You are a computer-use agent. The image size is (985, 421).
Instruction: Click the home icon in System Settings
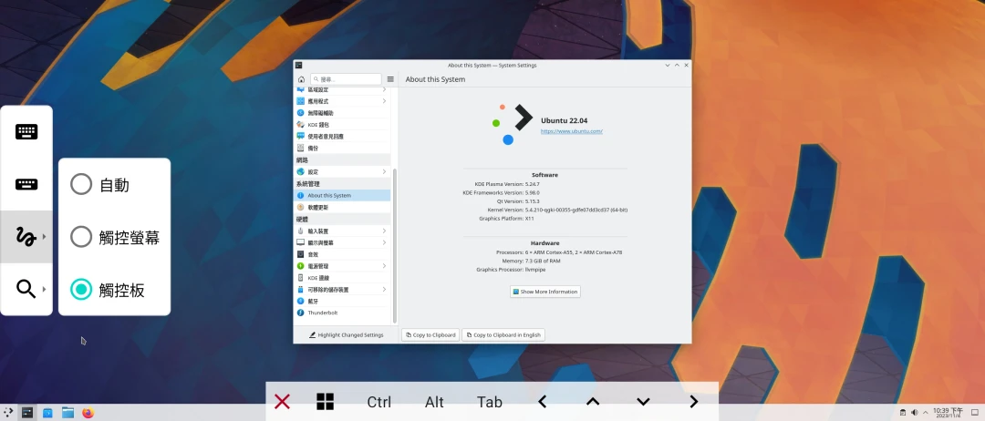click(301, 79)
